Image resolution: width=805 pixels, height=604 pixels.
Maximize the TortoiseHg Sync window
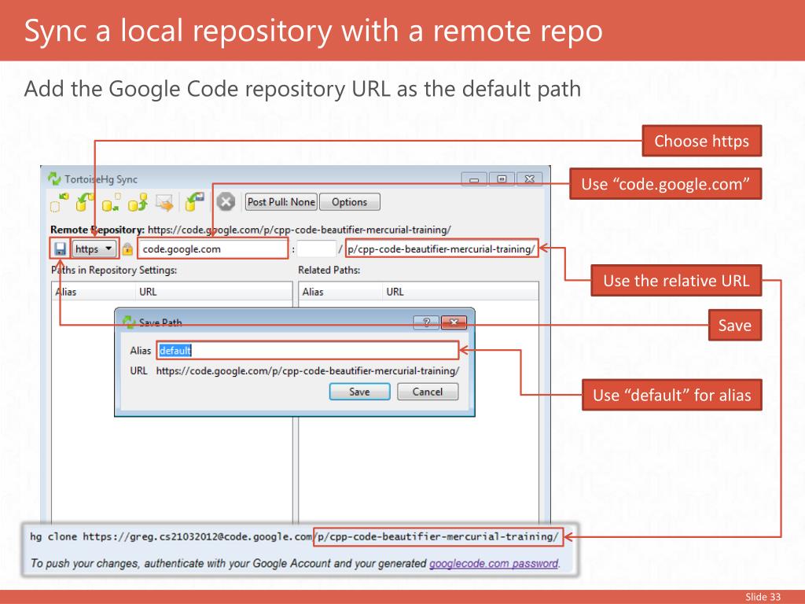(x=502, y=179)
